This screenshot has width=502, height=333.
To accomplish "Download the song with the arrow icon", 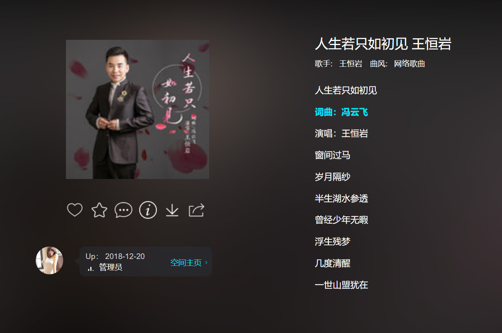I will tap(172, 210).
